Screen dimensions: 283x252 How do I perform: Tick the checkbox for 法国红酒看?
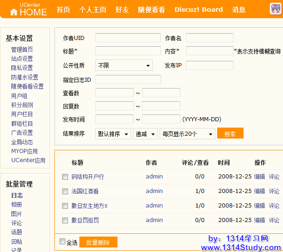click(65, 191)
